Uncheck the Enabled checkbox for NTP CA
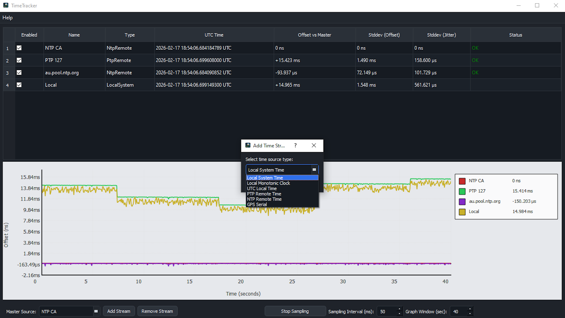The height and width of the screenshot is (318, 565). tap(19, 48)
